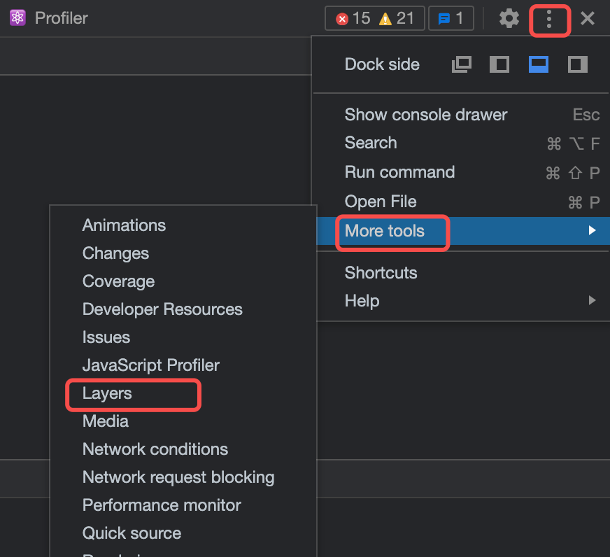The image size is (610, 557).
Task: Open Performance monitor tool
Action: click(183, 506)
